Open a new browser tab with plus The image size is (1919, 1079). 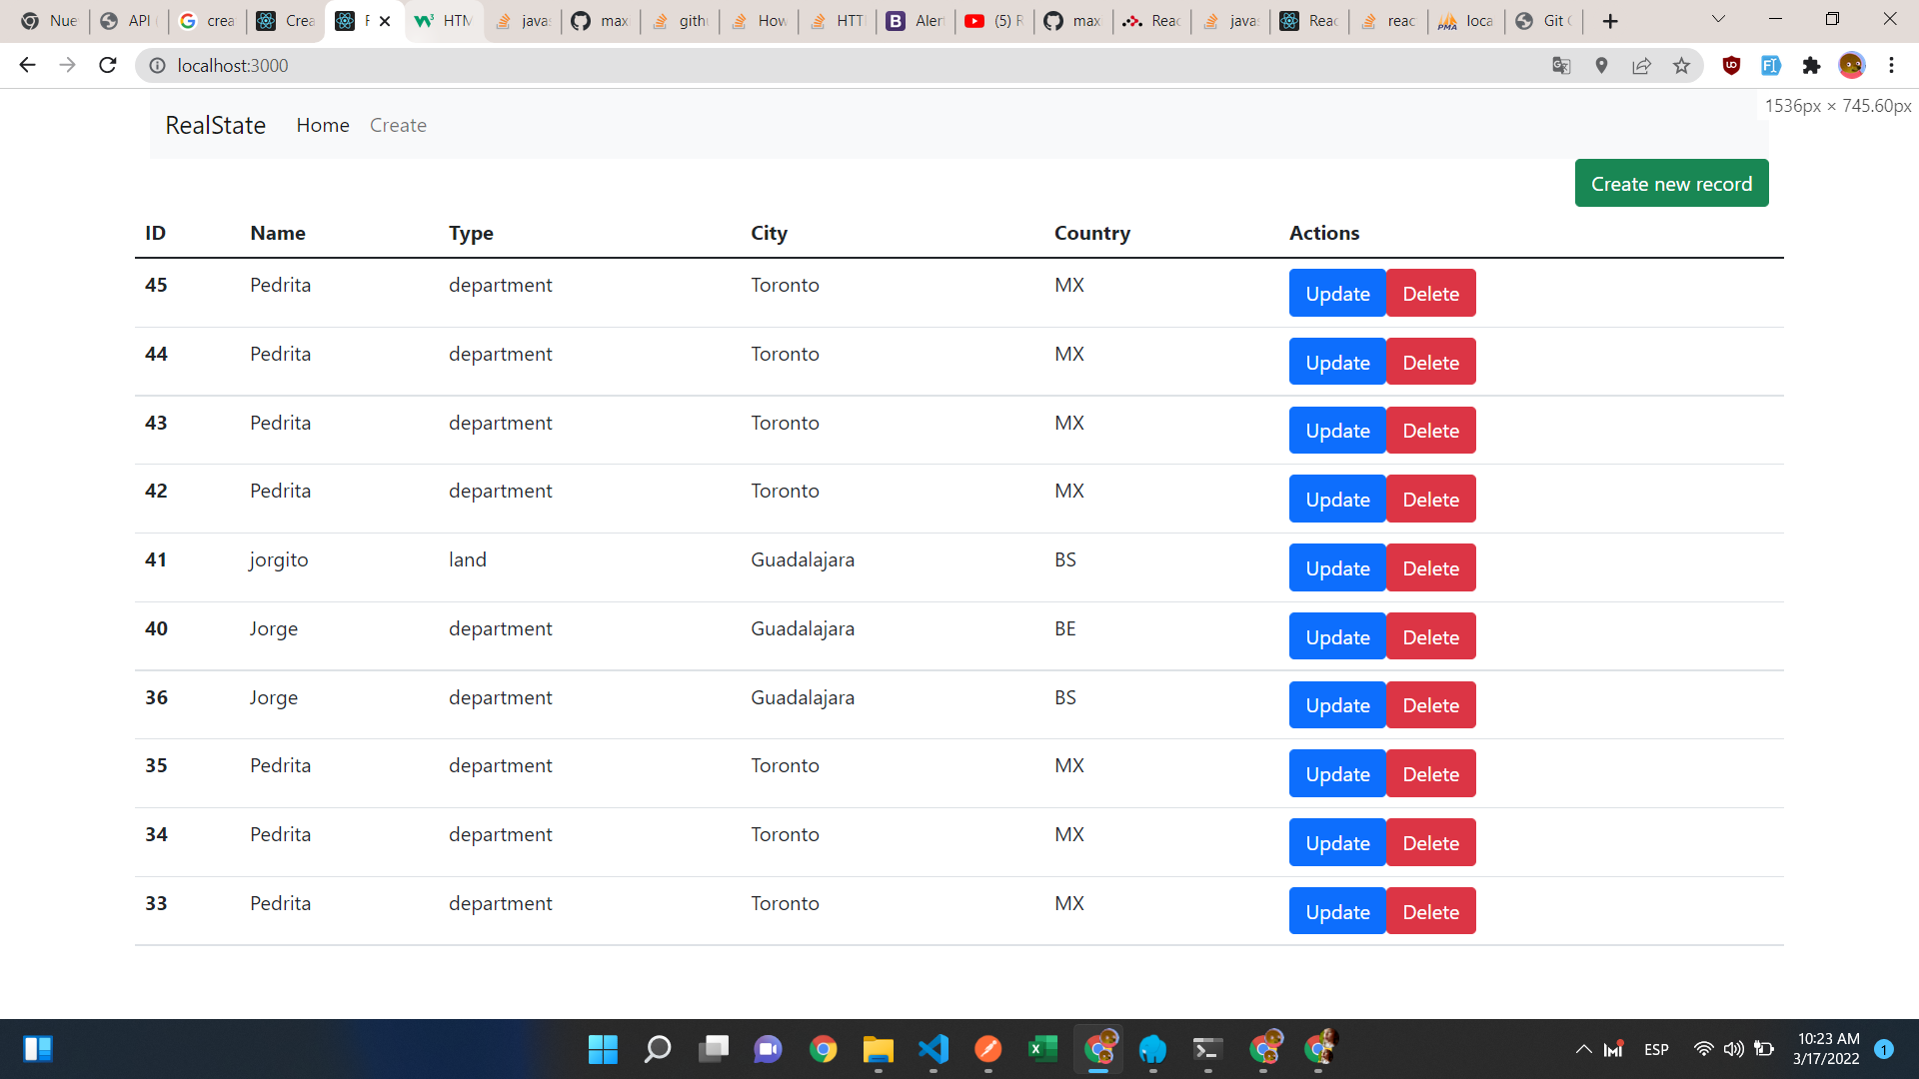tap(1609, 21)
